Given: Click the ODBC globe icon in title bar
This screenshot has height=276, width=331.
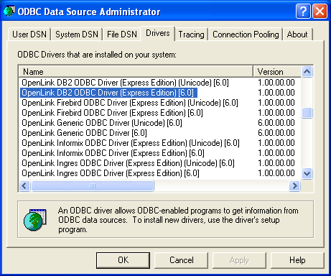Looking at the screenshot, I should click(9, 11).
